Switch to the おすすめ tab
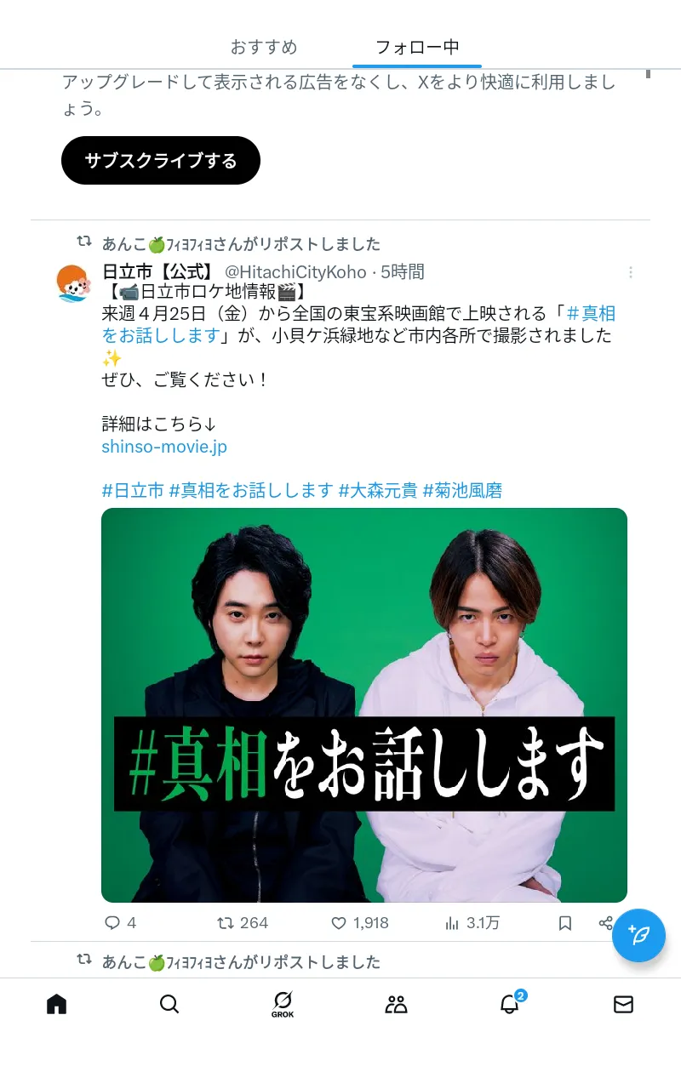Screen dimensions: 681x1089 pyautogui.click(x=264, y=47)
